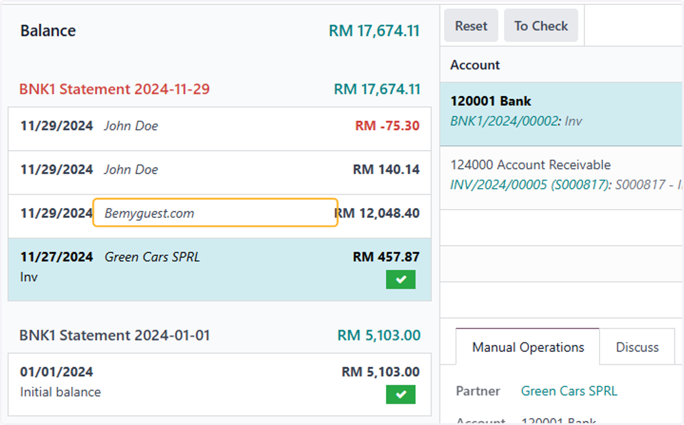Click the 2024-11-29 statement amount RM 17,674.11
684x425 pixels.
point(377,89)
